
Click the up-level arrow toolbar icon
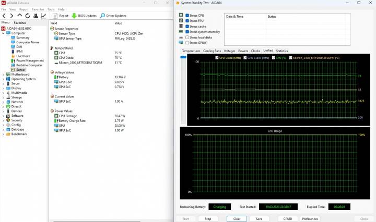pyautogui.click(x=20, y=16)
